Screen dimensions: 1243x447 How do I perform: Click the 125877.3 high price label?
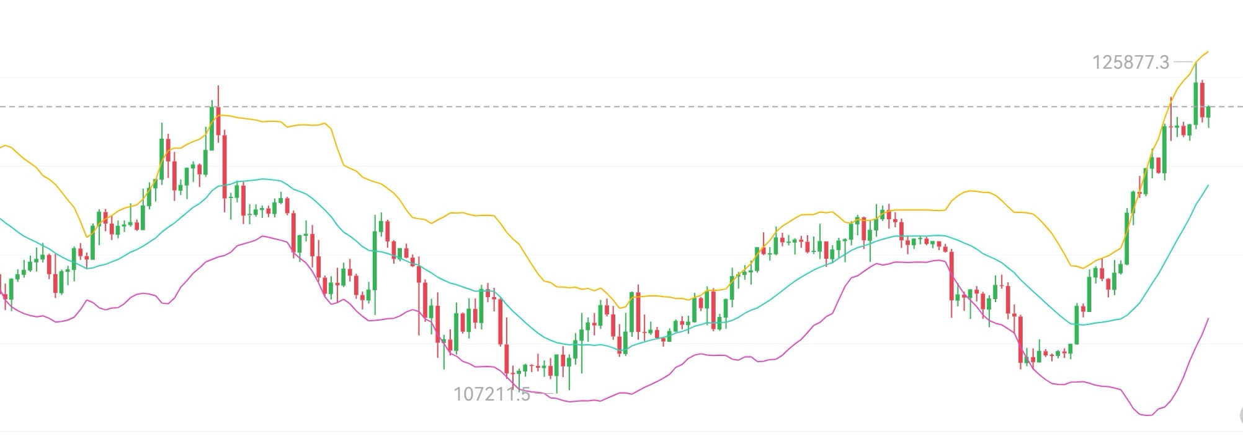click(x=1130, y=63)
